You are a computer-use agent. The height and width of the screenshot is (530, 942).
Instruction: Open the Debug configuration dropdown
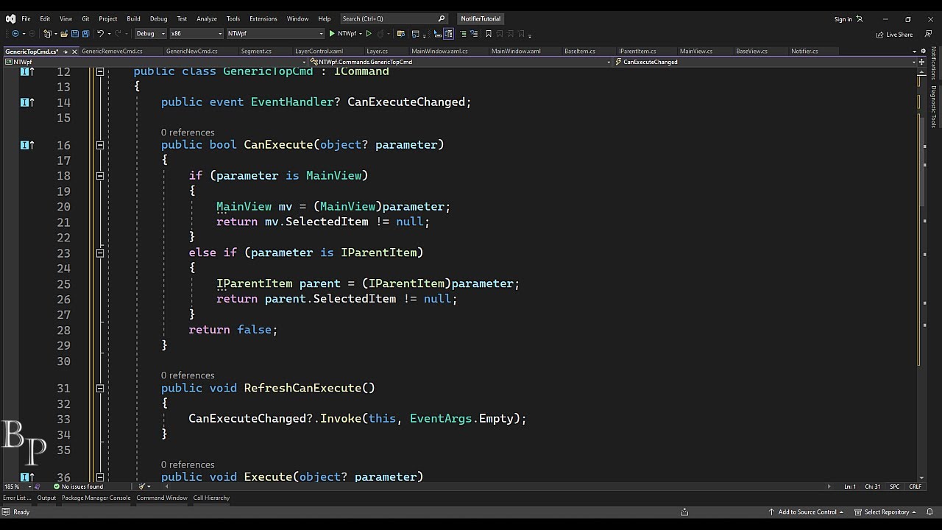click(x=150, y=33)
